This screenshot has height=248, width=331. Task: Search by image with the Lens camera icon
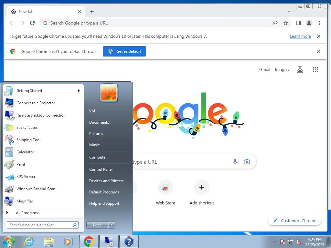(x=247, y=162)
